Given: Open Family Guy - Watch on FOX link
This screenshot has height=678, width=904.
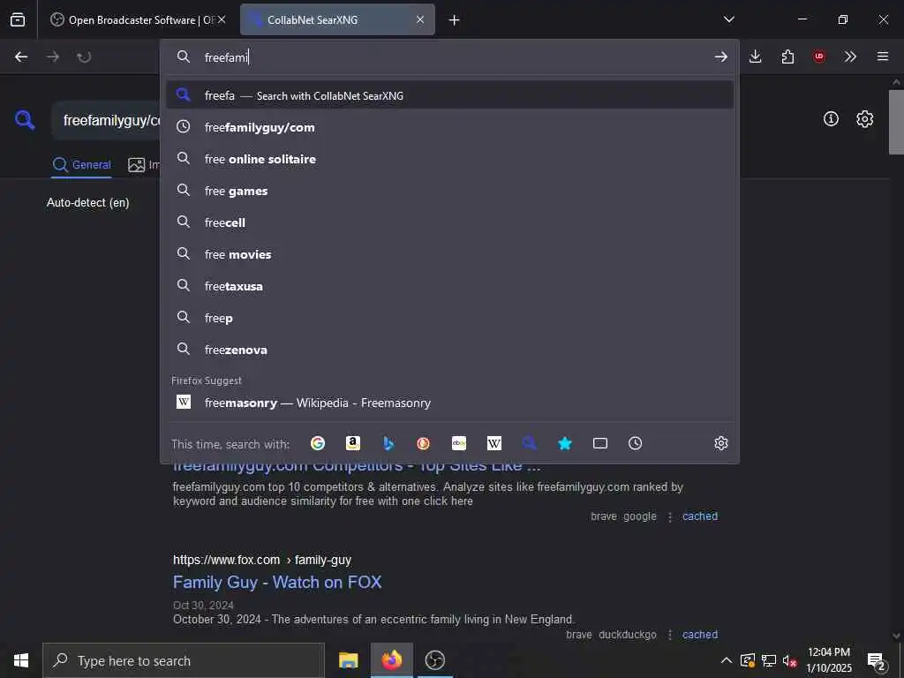Looking at the screenshot, I should [x=277, y=582].
